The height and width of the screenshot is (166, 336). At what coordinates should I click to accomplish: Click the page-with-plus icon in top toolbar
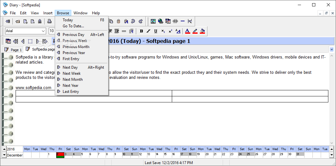[x=32, y=21]
